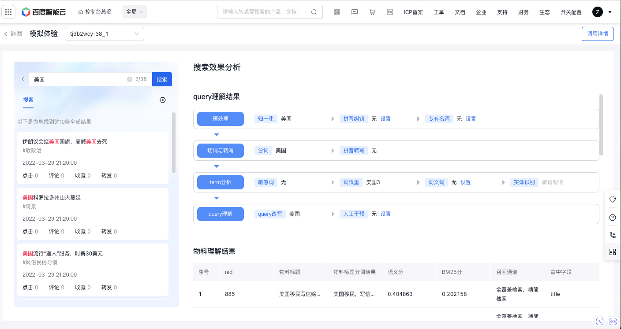
Task: Select the 搜索 tab
Action: coord(28,100)
